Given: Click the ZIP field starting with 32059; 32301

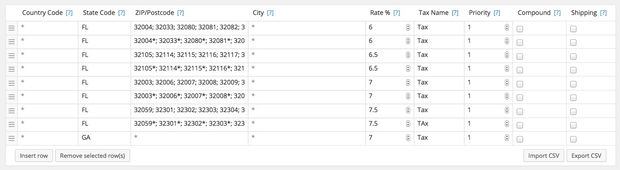Looking at the screenshot, I should [x=189, y=110].
